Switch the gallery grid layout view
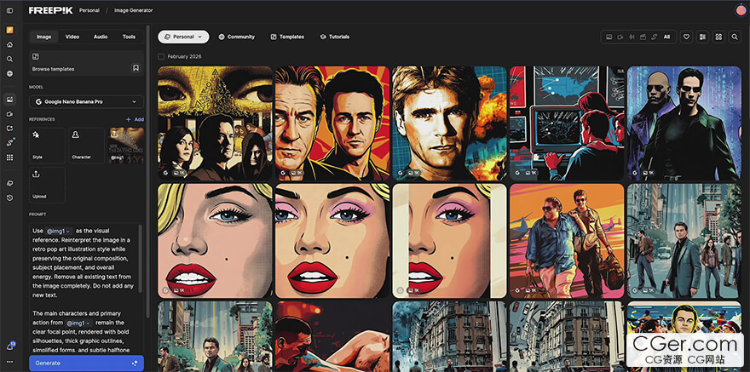The height and width of the screenshot is (372, 750). point(718,37)
